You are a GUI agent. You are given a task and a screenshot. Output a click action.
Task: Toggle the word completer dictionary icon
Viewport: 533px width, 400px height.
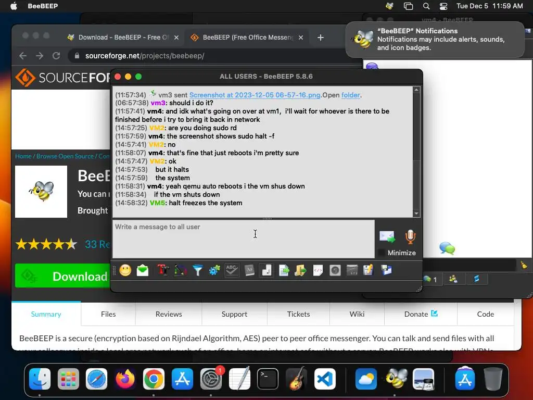point(249,270)
